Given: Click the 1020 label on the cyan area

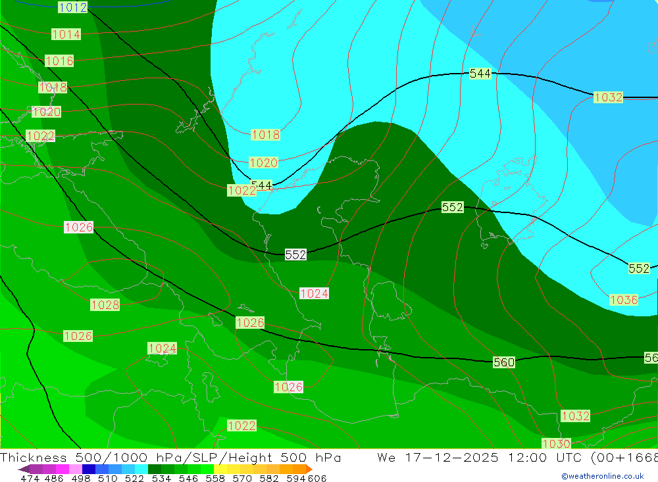Looking at the screenshot, I should click(263, 162).
